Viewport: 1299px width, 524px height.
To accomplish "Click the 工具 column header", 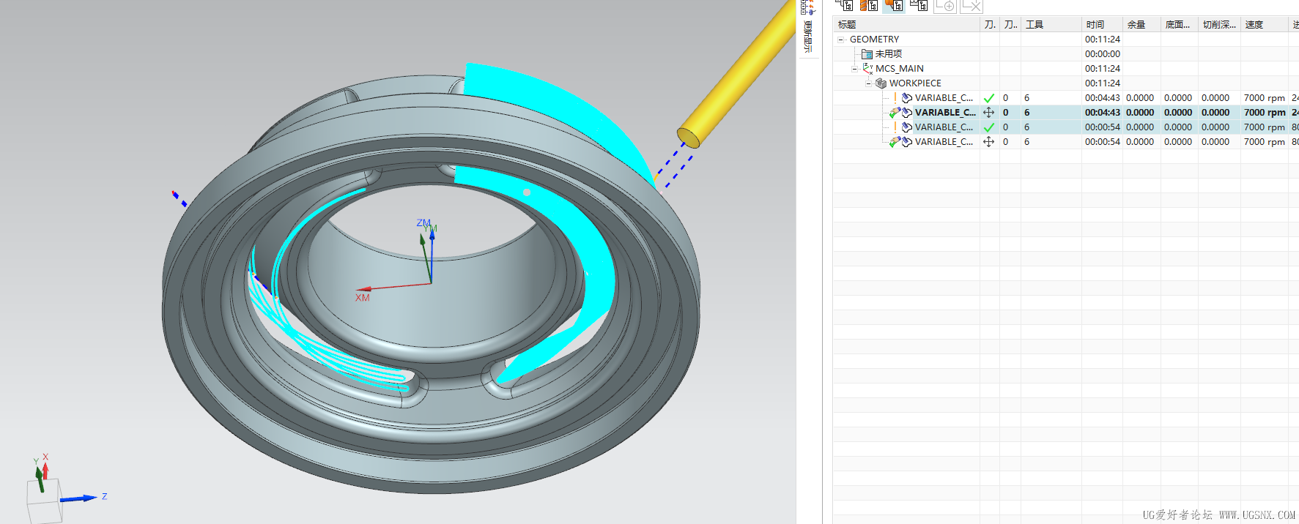I will (1034, 25).
